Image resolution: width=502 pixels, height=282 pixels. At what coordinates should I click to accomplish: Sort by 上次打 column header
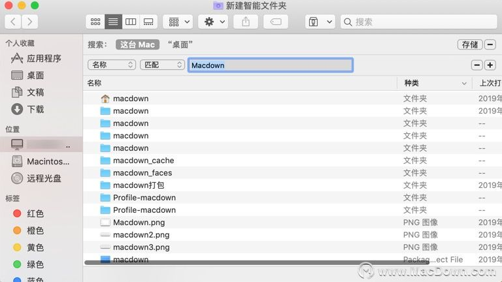[487, 83]
